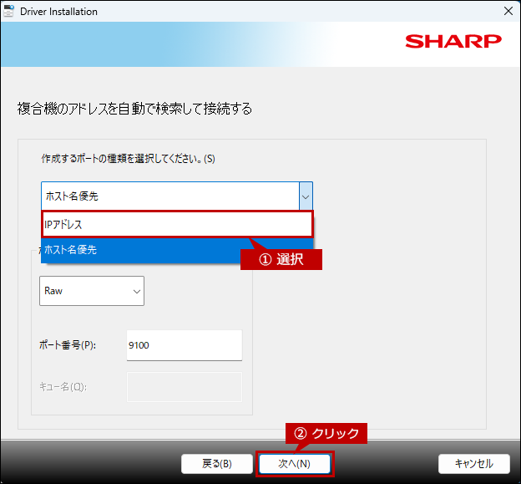Click the red ② クリック annotation label

tap(326, 434)
